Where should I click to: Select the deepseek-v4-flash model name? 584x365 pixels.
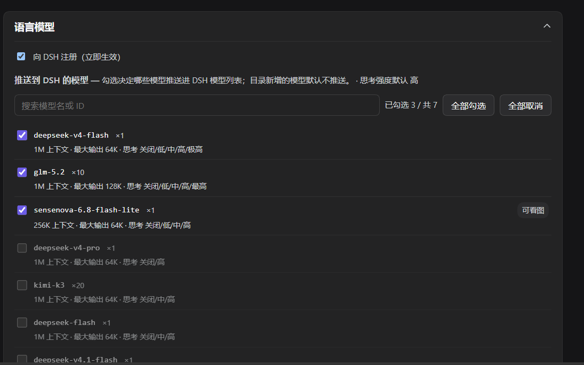pyautogui.click(x=71, y=135)
